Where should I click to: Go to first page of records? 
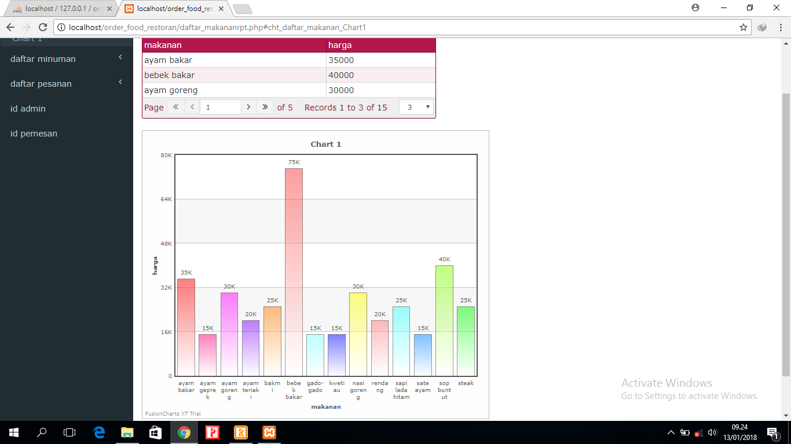pos(175,107)
